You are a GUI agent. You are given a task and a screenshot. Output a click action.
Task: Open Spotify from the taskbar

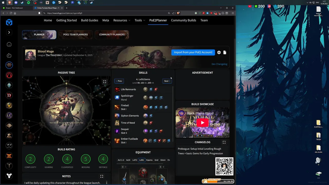[x=29, y=2]
